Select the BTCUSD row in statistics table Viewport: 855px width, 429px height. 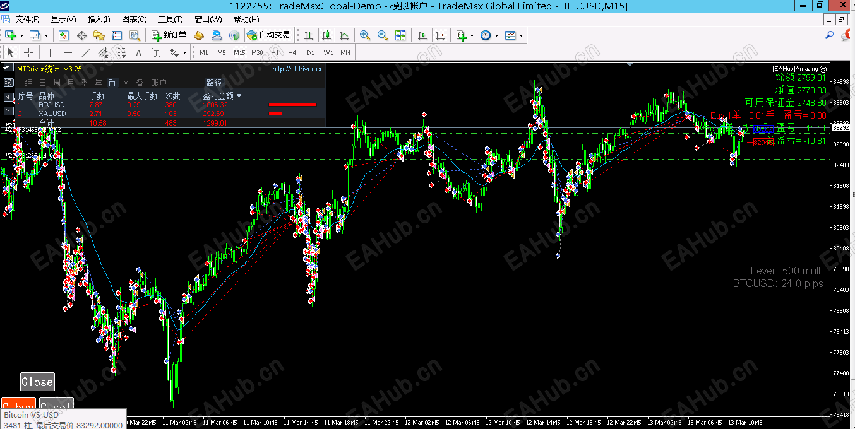[x=170, y=105]
